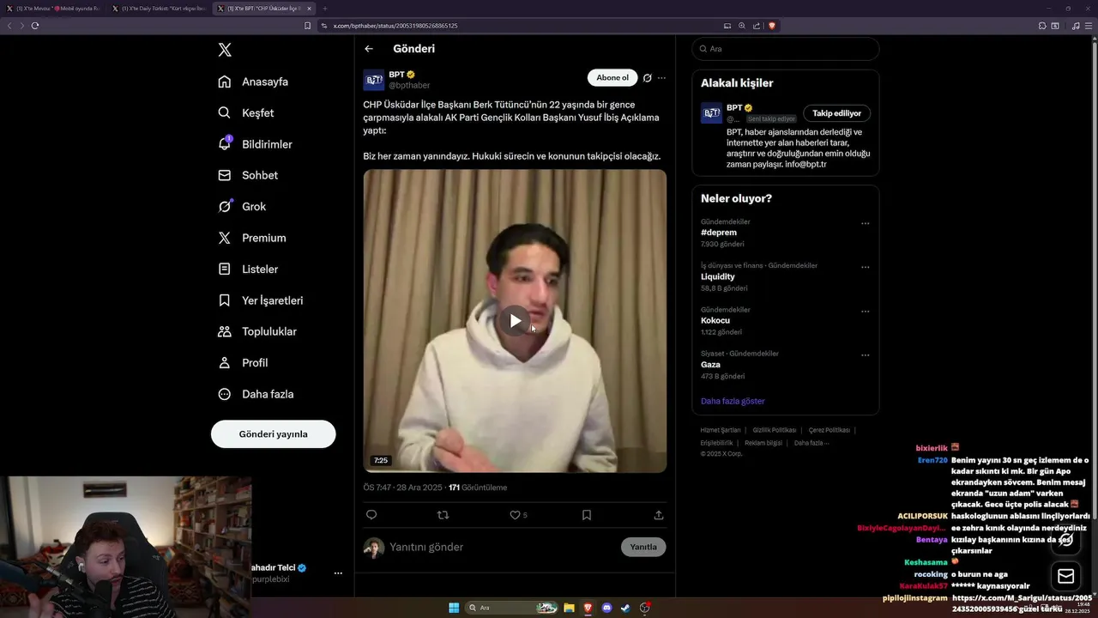Viewport: 1098px width, 618px height.
Task: Open Hizmet Şartları footer link
Action: pos(721,430)
